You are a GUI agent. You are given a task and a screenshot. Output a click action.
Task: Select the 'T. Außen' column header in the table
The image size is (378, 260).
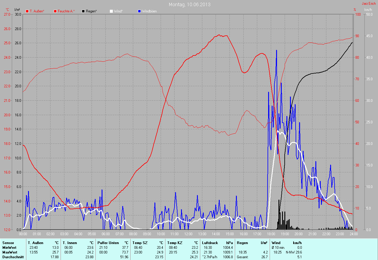pyautogui.click(x=36, y=243)
